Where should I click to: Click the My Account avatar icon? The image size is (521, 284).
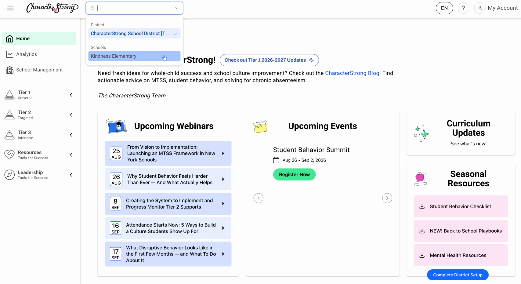coord(479,8)
